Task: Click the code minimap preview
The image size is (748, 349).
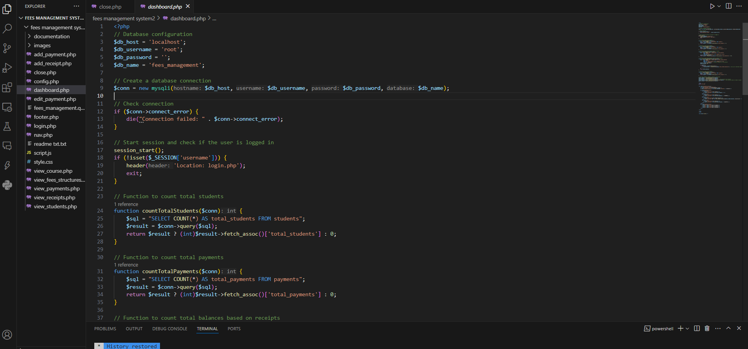Action: point(720,68)
